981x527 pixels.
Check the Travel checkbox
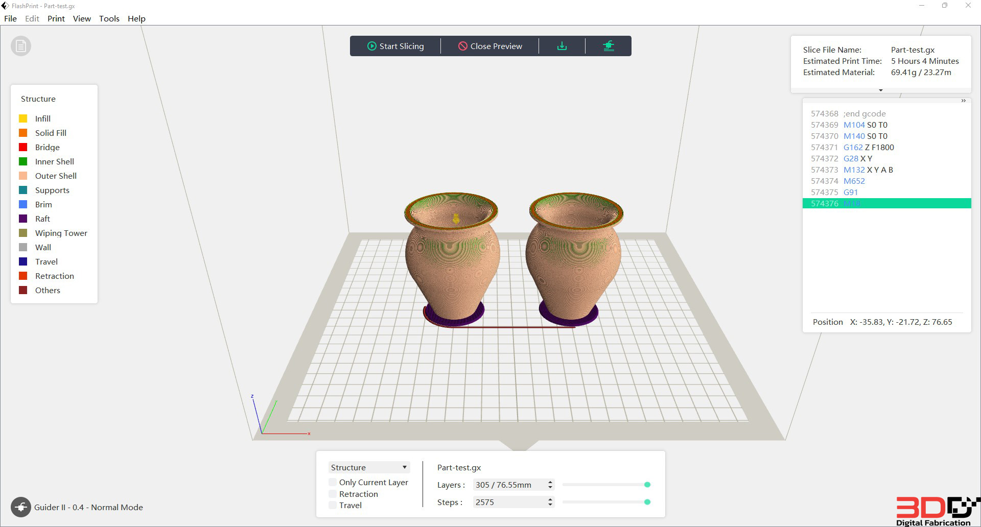coord(333,505)
